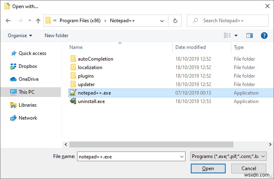Image resolution: width=274 pixels, height=179 pixels.
Task: Click the localization folder icon
Action: (73, 67)
